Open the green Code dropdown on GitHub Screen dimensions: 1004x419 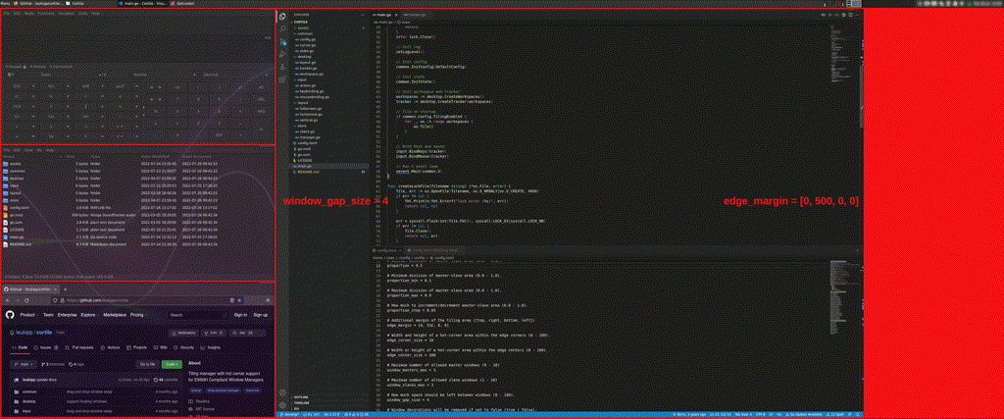tap(172, 364)
